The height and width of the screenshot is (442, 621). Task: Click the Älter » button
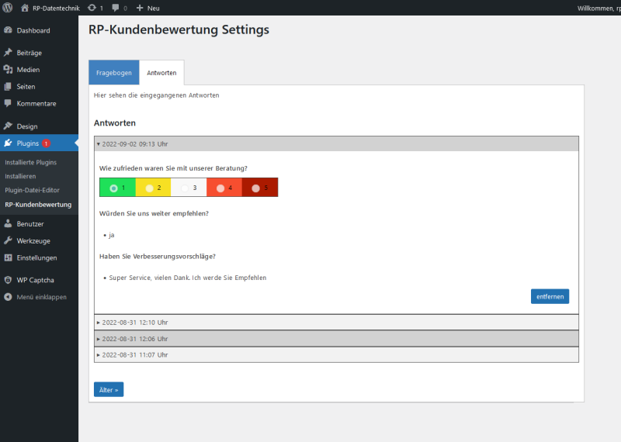point(109,389)
